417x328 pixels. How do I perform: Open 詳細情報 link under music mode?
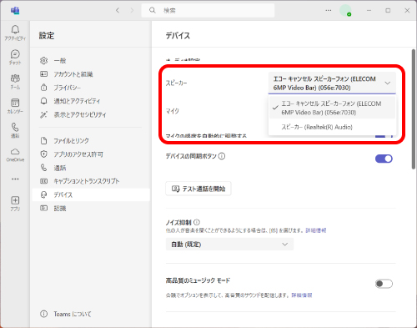(x=302, y=295)
